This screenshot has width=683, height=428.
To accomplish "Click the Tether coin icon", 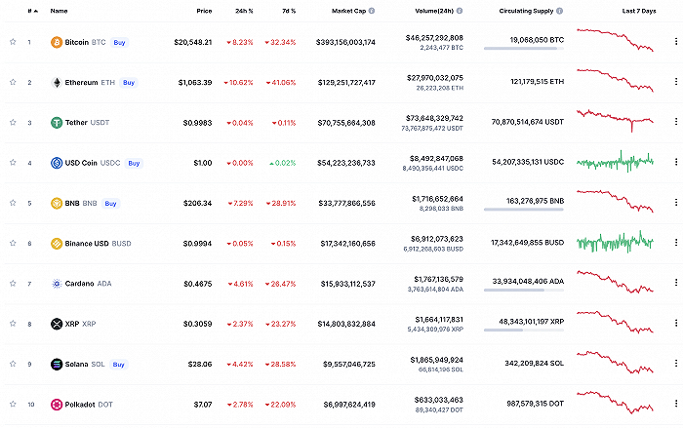I will point(57,123).
